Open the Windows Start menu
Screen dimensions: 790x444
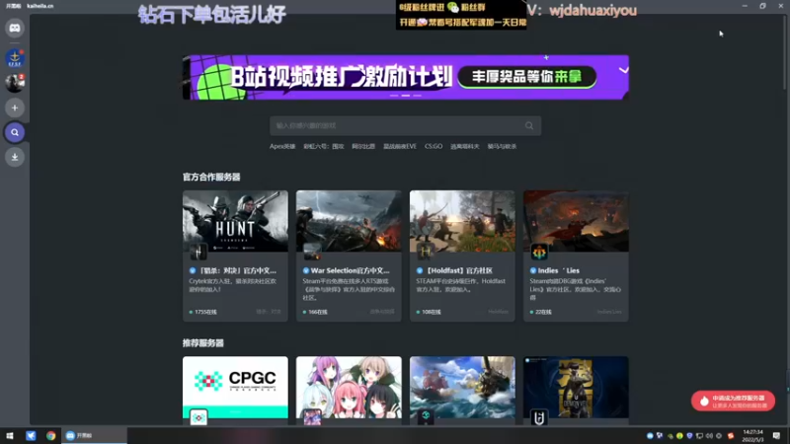tap(10, 436)
